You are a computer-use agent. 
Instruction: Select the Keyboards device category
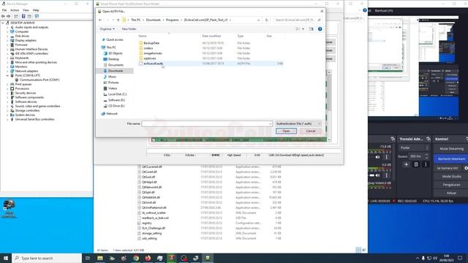click(22, 58)
